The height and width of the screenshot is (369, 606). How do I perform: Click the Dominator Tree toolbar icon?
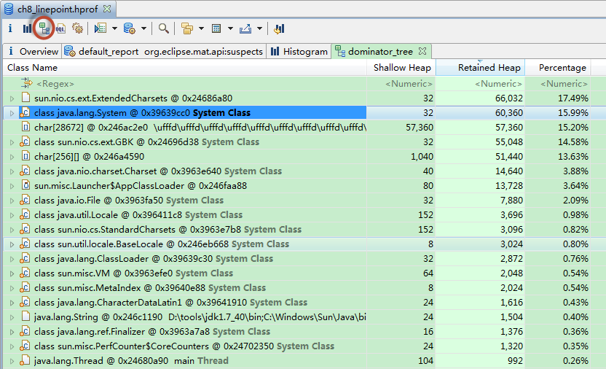click(x=44, y=28)
